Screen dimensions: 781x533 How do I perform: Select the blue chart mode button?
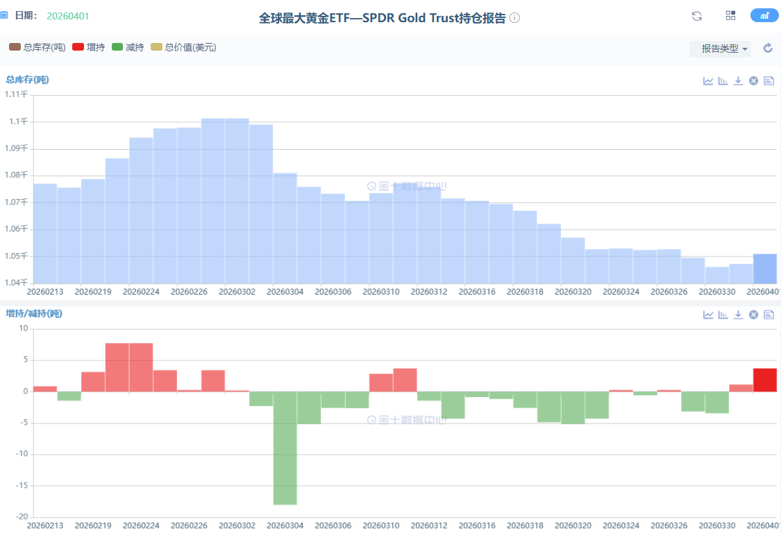coord(764,15)
